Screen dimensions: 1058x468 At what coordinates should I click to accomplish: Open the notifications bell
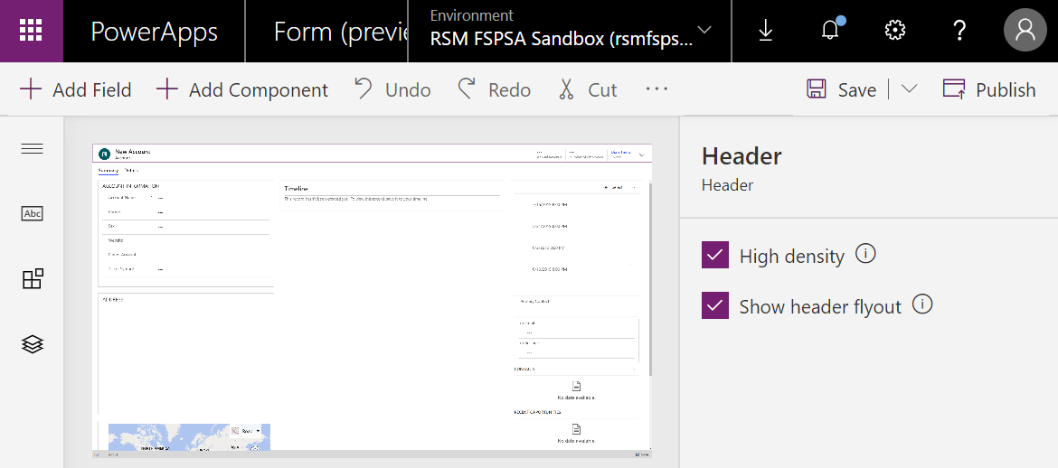tap(830, 31)
